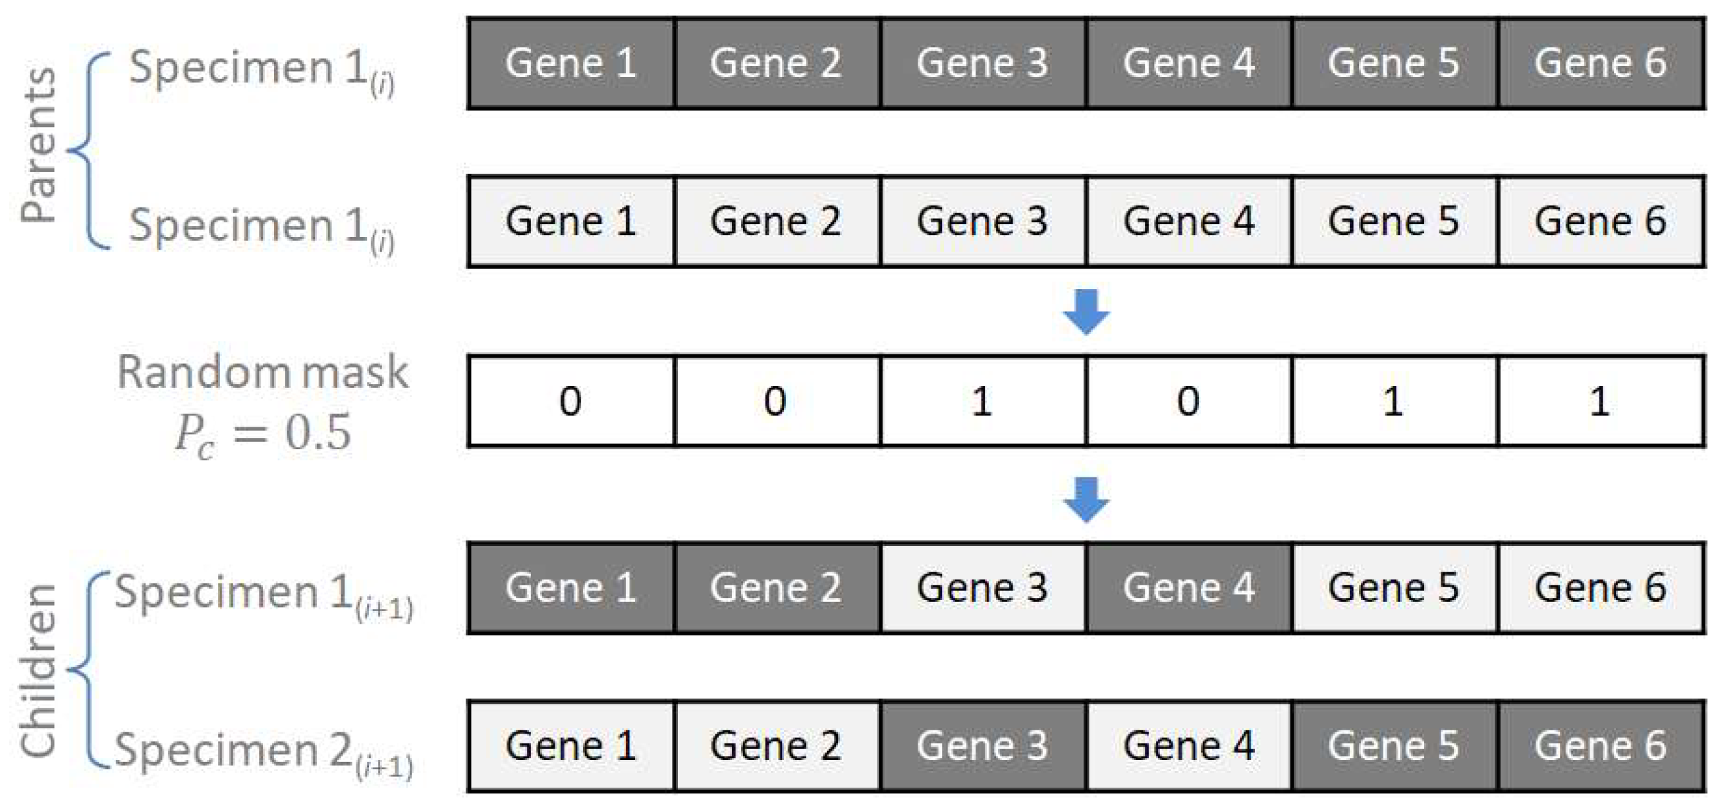Image resolution: width=1718 pixels, height=808 pixels.
Task: Select light Gene 2 in the bottom child row
Action: click(x=776, y=746)
